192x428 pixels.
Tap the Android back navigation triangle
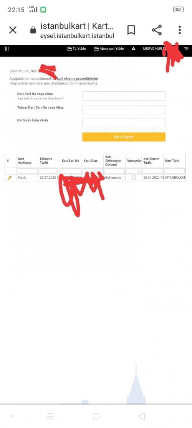pos(141,416)
